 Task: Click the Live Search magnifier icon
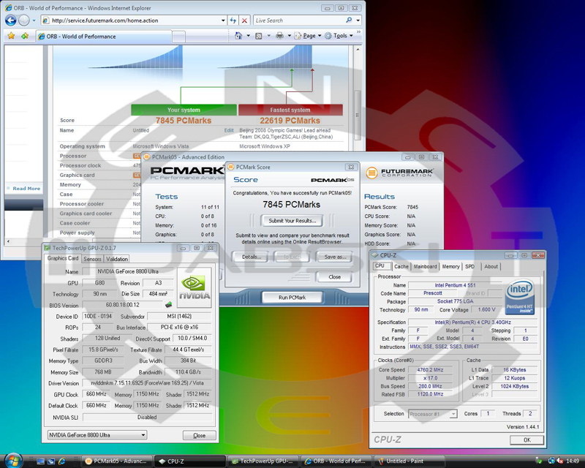pos(349,20)
